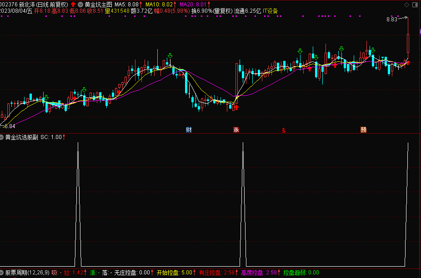This screenshot has width=421, height=278.
Task: Click the float shares 流通6.25亿
Action: click(x=247, y=11)
